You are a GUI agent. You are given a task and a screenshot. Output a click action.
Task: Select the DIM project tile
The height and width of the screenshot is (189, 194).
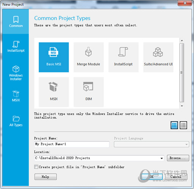(89, 92)
